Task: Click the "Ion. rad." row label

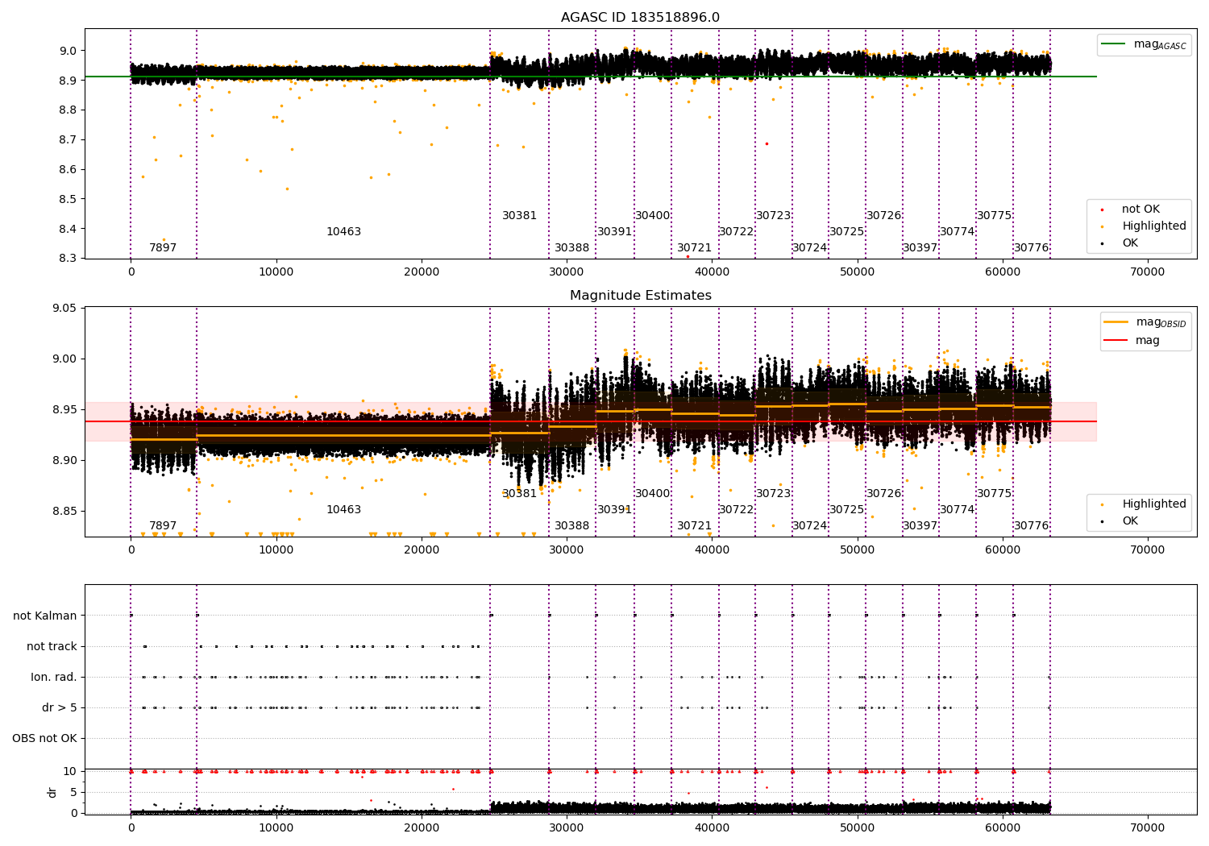Action: 54,678
